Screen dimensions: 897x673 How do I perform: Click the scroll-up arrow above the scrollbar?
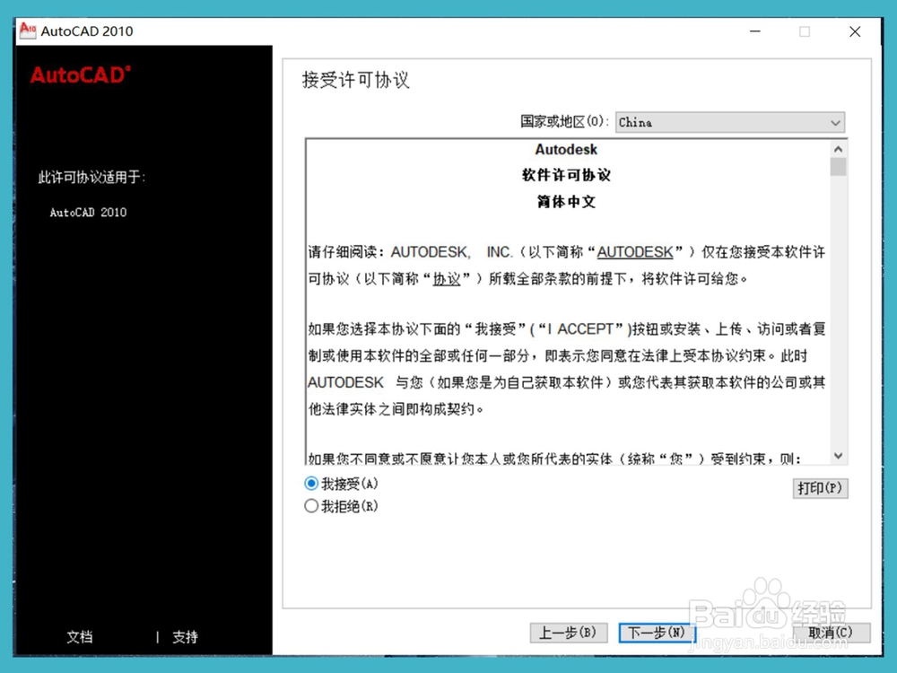coord(839,147)
